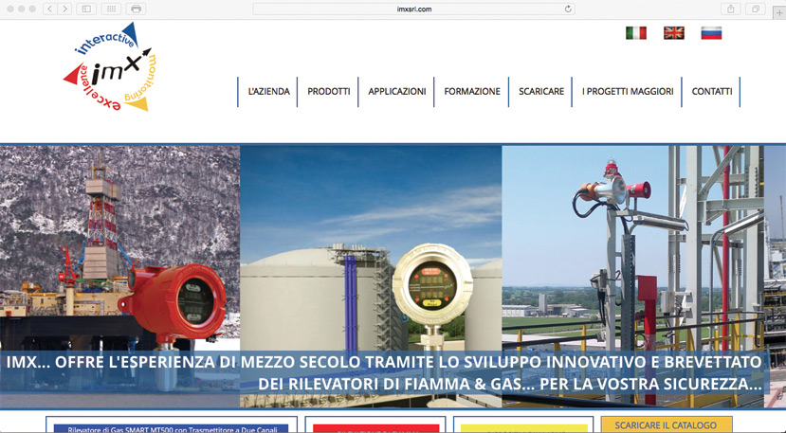Image resolution: width=786 pixels, height=433 pixels.
Task: Click the print icon in toolbar
Action: pyautogui.click(x=136, y=9)
